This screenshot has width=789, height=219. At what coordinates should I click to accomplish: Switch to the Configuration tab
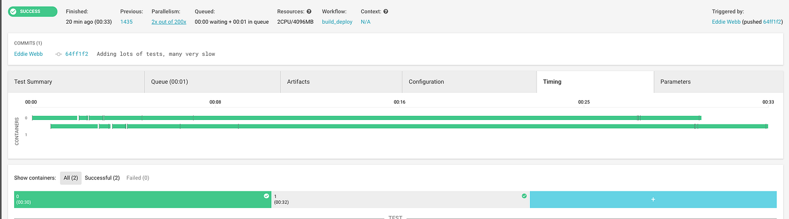[x=469, y=82]
